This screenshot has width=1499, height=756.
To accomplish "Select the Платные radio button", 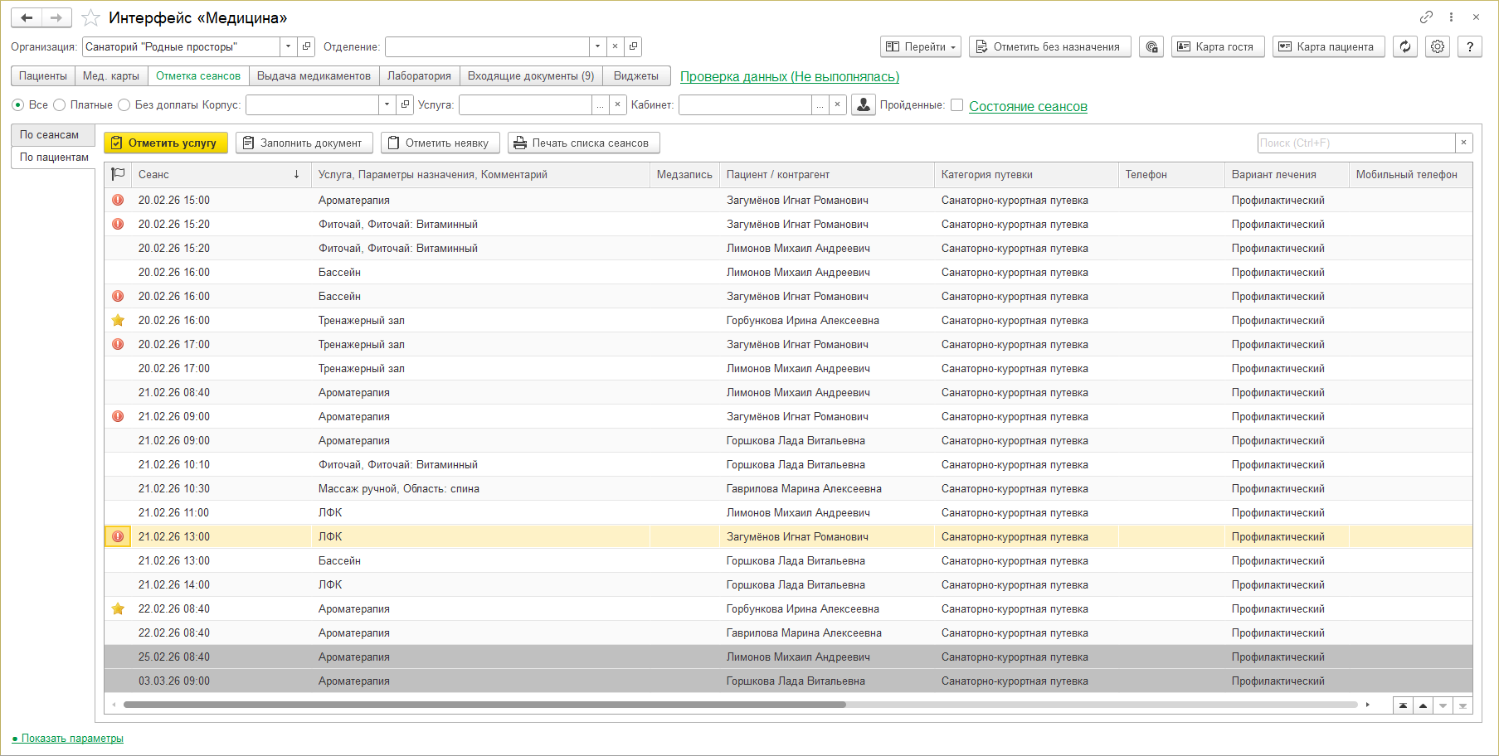I will pos(60,105).
